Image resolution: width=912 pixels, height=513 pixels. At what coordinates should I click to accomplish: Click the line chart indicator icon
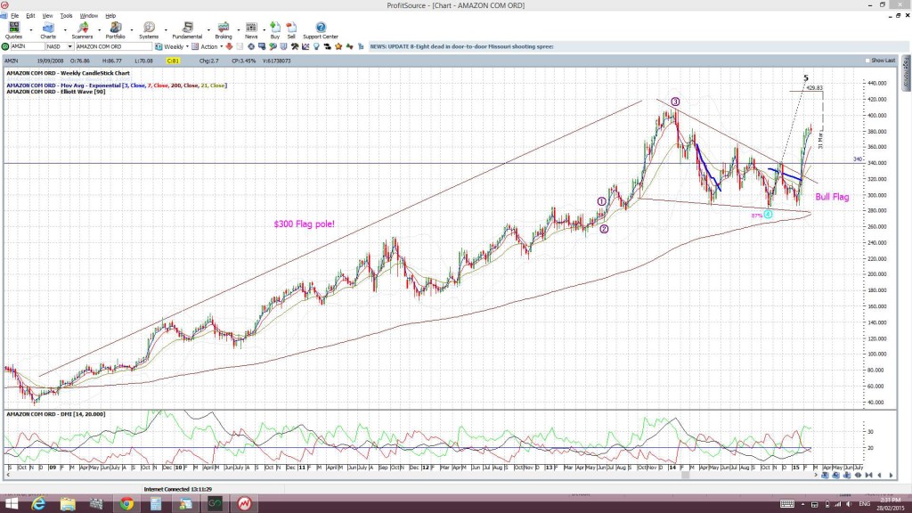[x=305, y=46]
